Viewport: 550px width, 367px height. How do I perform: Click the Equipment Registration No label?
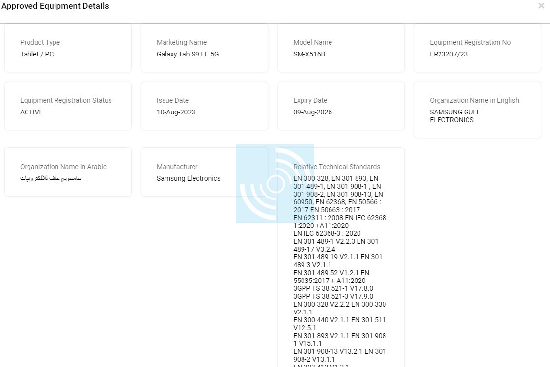tap(470, 42)
